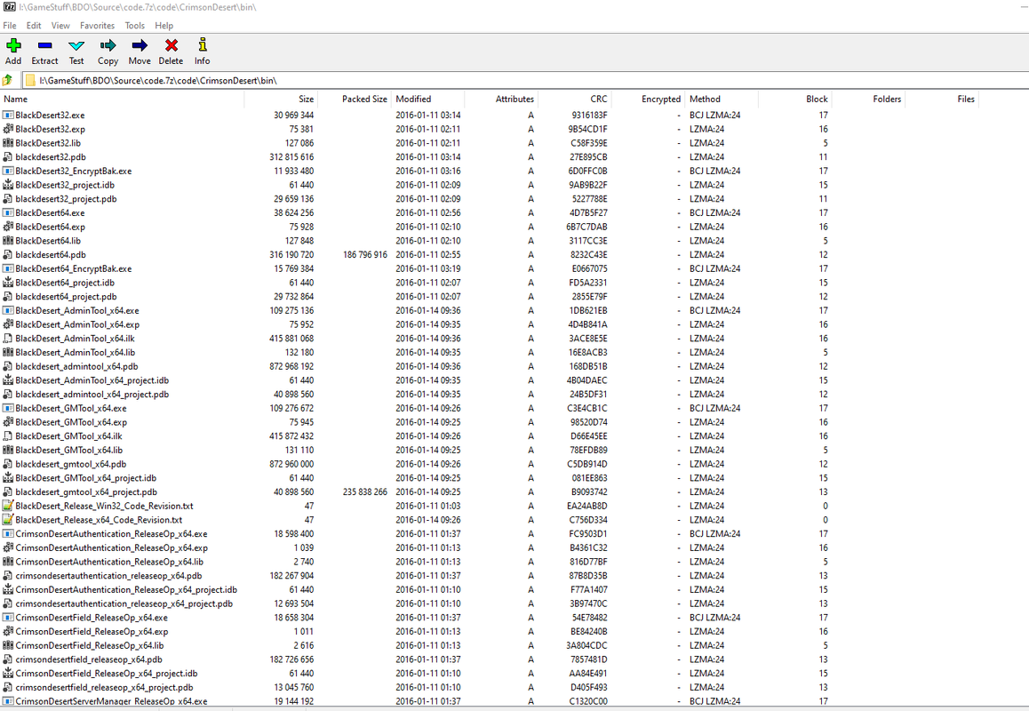Viewport: 1029px width, 711px height.
Task: Click the archive path address field
Action: pyautogui.click(x=525, y=80)
